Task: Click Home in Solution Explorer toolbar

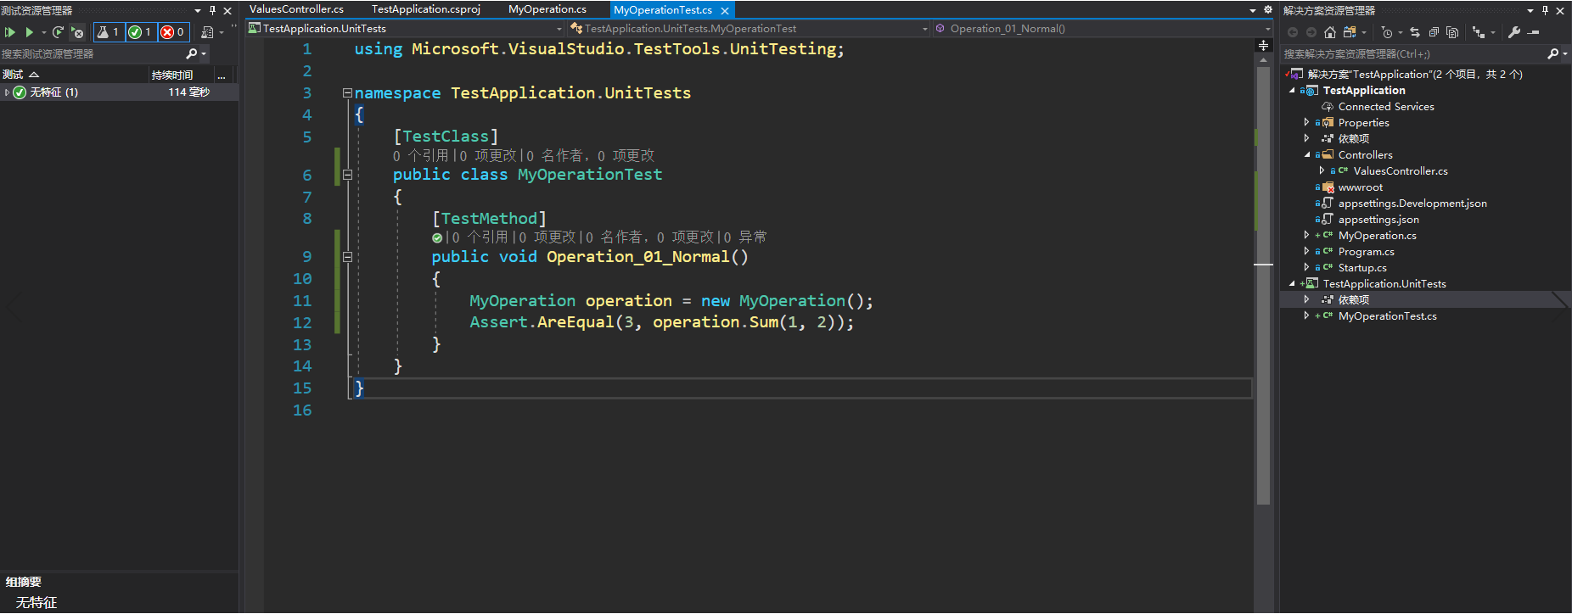Action: point(1330,32)
